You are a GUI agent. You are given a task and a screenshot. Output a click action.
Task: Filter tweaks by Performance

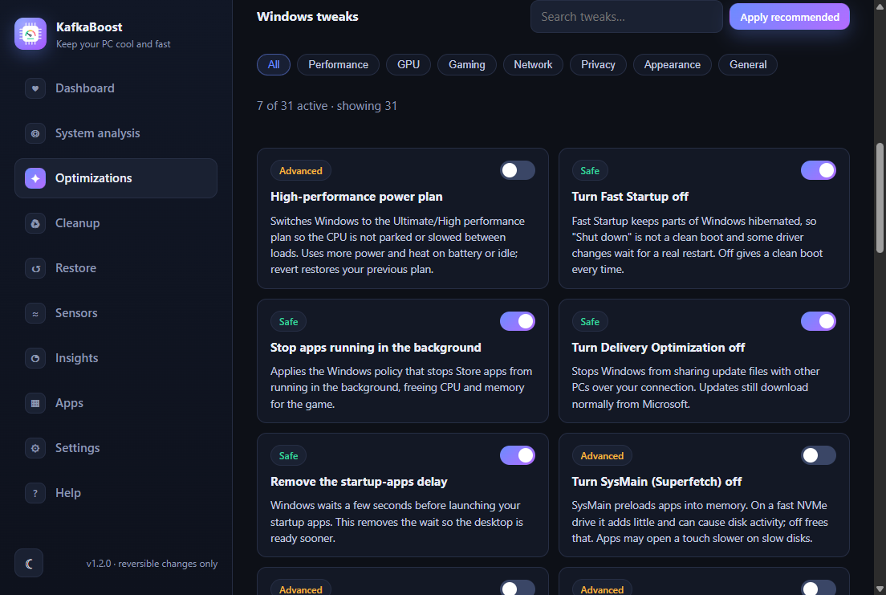click(339, 64)
